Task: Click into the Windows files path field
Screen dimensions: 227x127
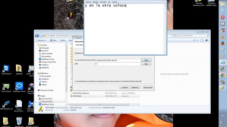Action: tap(117, 60)
